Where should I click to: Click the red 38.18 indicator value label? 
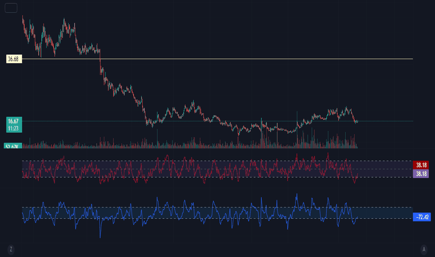pos(421,165)
